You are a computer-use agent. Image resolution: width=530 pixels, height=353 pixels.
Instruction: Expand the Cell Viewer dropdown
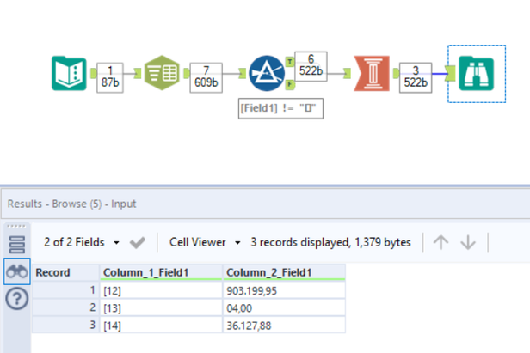pyautogui.click(x=202, y=243)
